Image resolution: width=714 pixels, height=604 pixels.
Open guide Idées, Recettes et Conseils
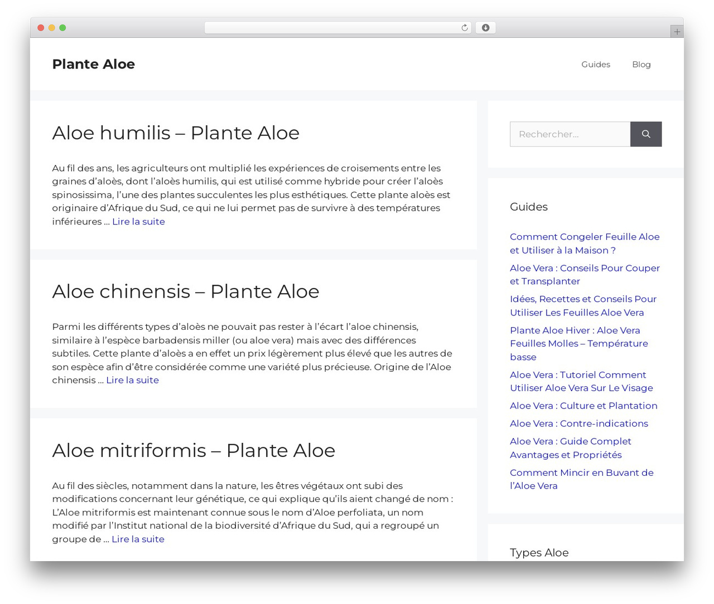coord(583,306)
